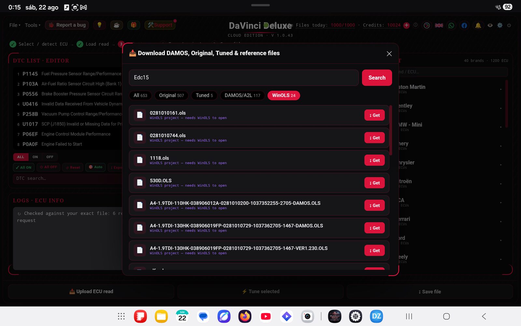Click file icon of 0281010161.ols row
521x326 pixels.
coord(140,115)
